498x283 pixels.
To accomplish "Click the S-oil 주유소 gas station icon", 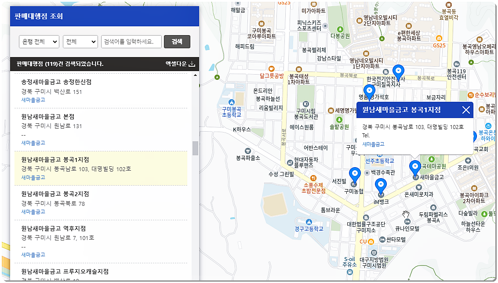I will (x=350, y=272).
